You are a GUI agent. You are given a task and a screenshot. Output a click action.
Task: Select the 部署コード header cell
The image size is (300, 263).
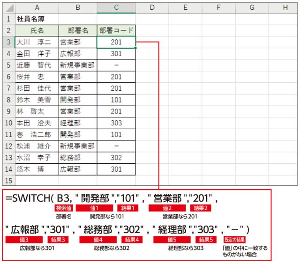point(116,30)
